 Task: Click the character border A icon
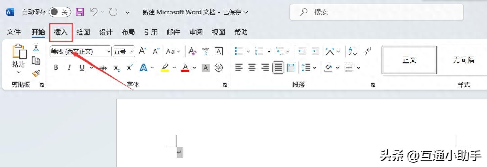point(219,51)
